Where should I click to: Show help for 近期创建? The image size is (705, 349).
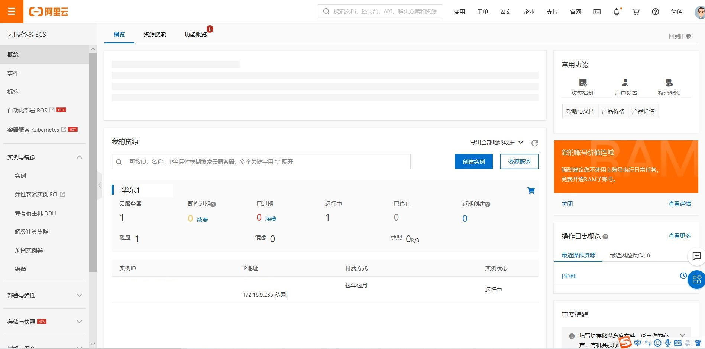[x=488, y=204]
